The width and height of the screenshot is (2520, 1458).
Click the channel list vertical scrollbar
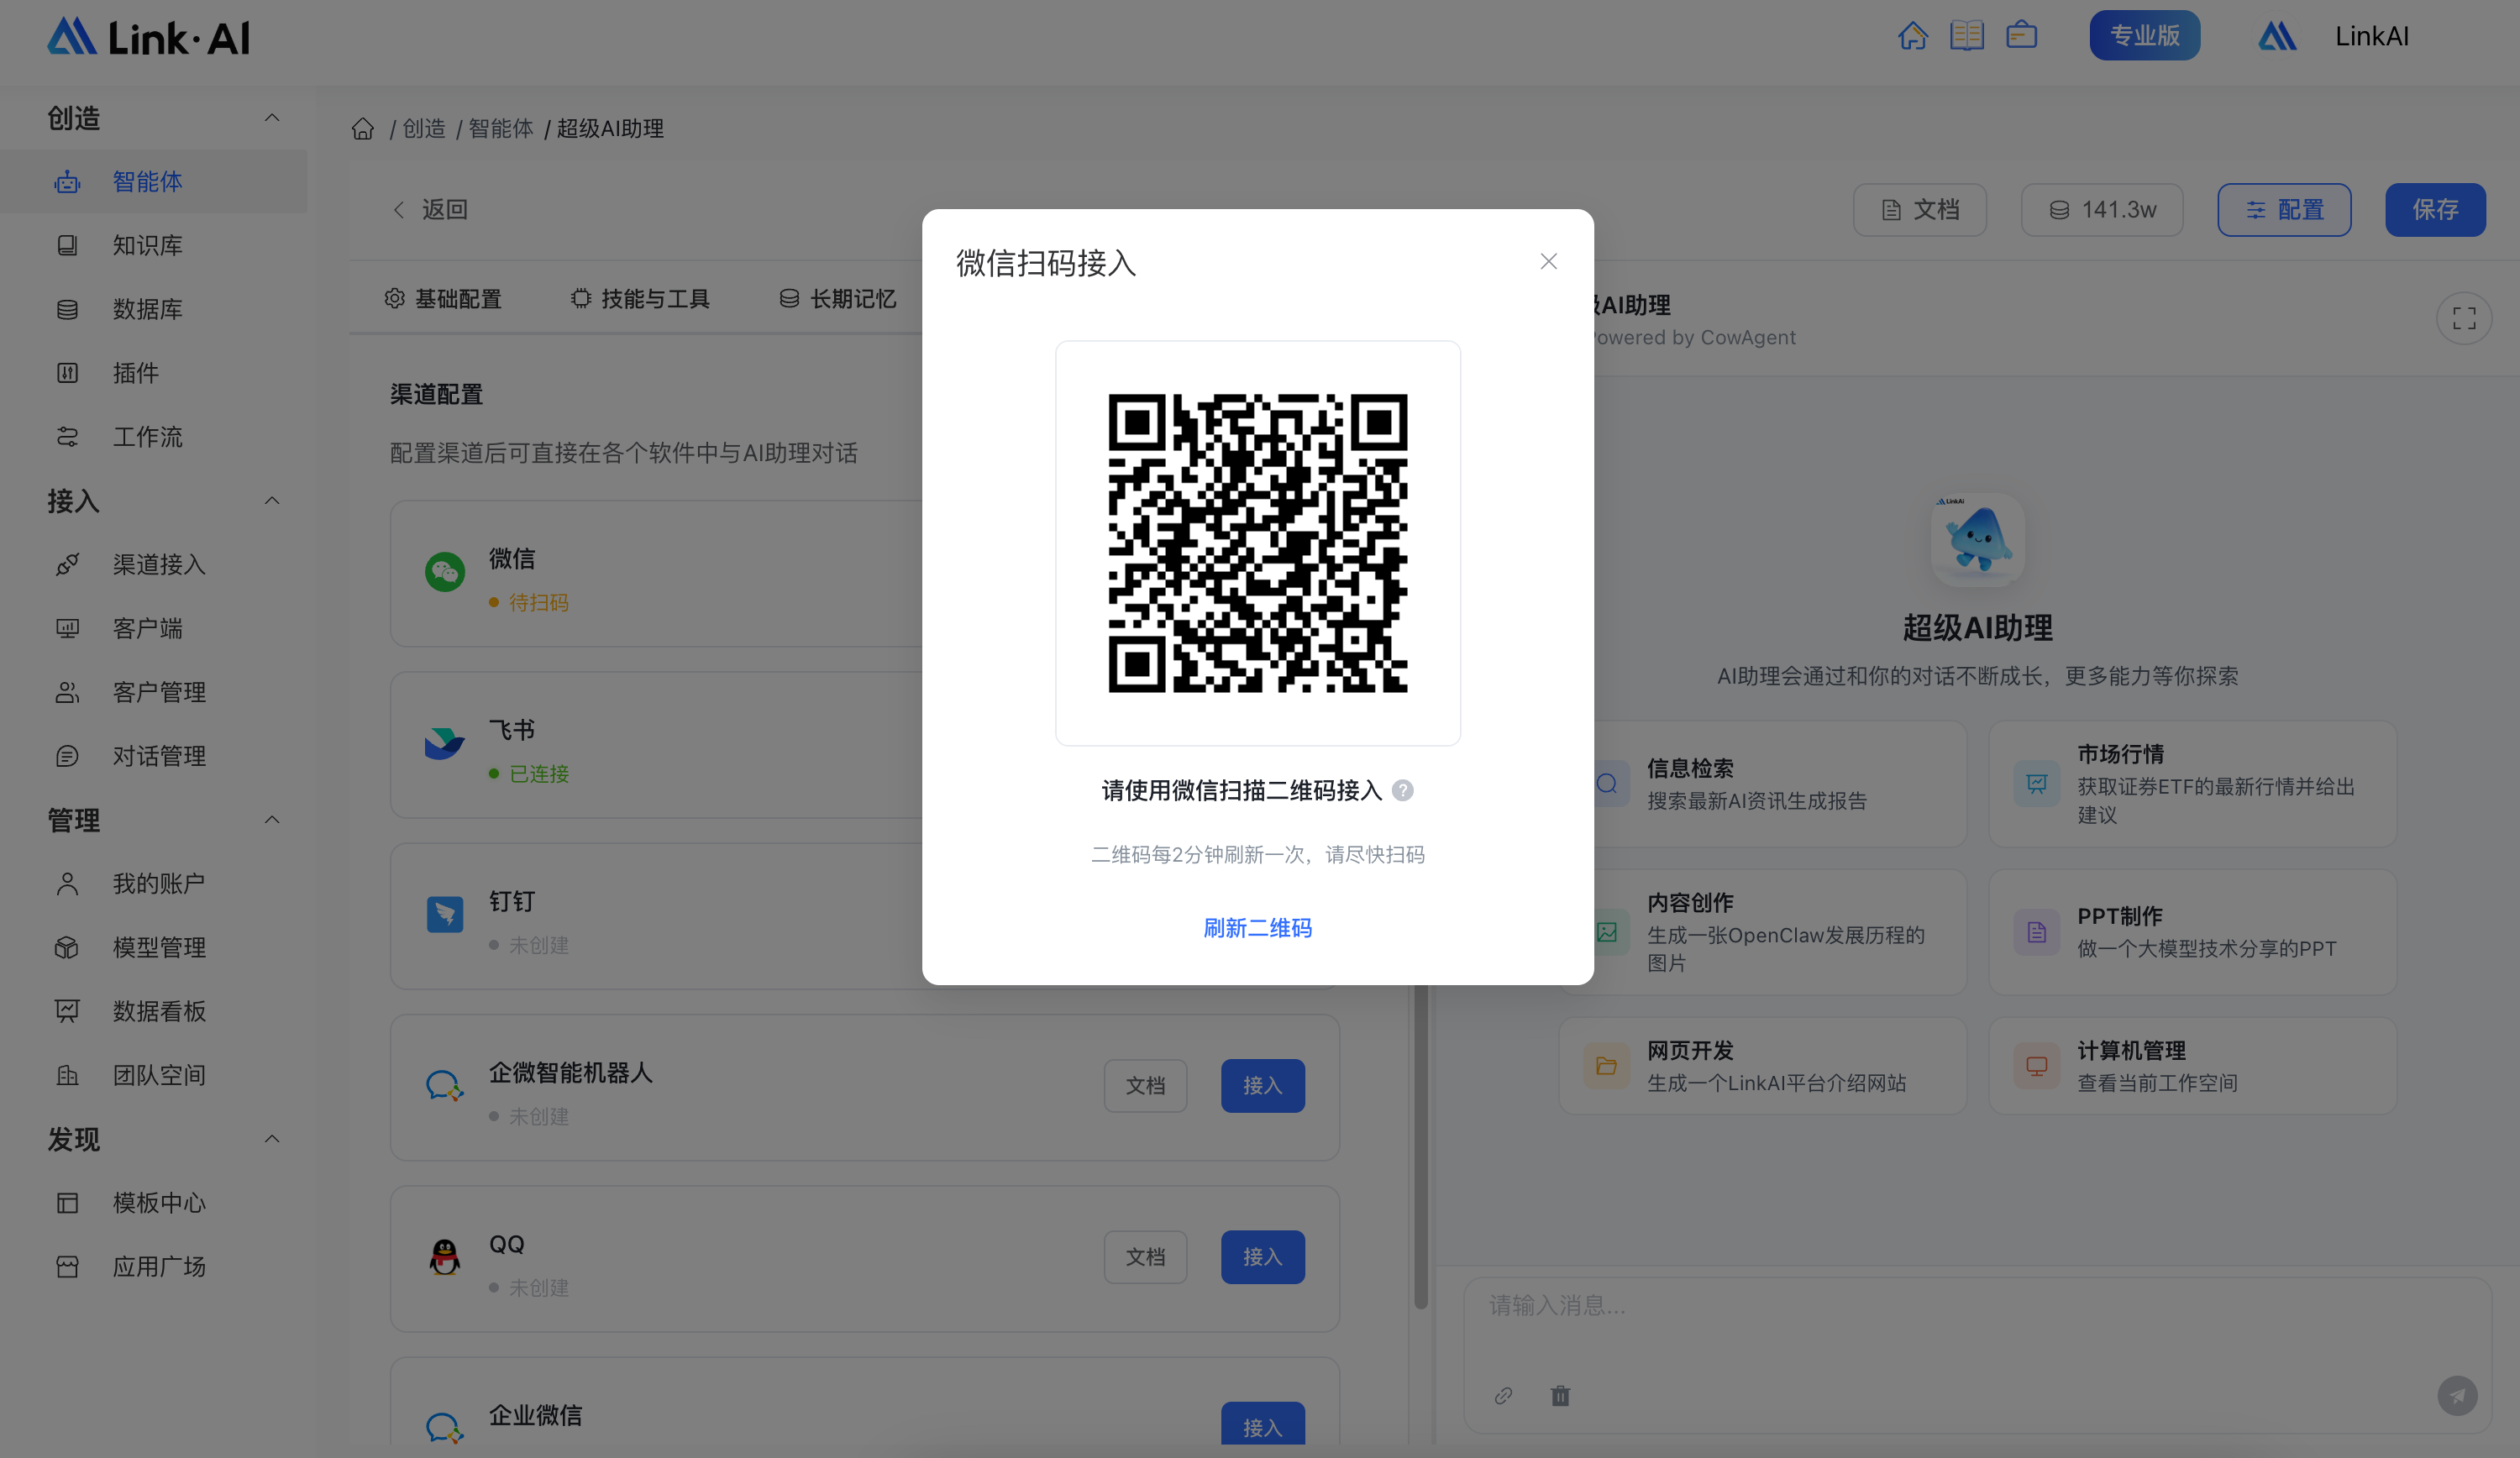pyautogui.click(x=1420, y=1150)
